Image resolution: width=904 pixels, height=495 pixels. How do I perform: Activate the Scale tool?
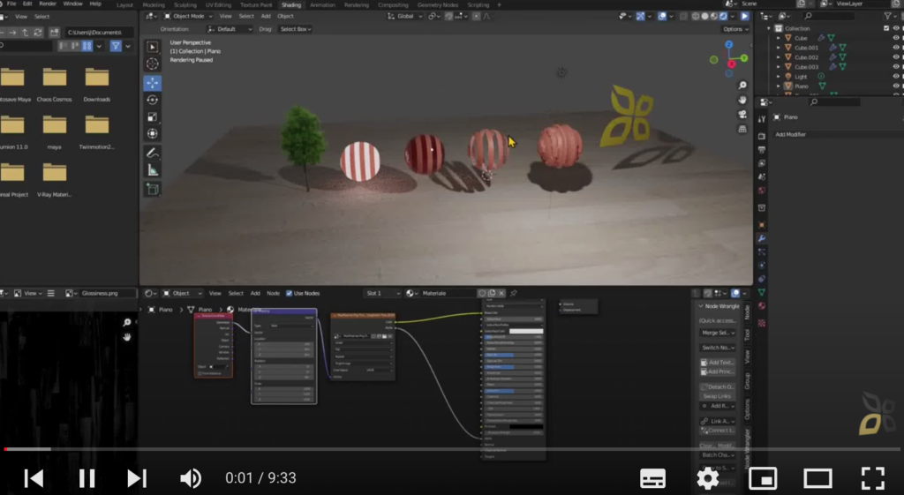tap(152, 117)
